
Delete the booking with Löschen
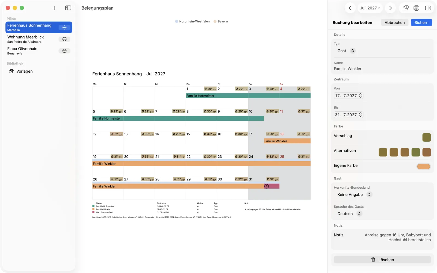pyautogui.click(x=382, y=260)
